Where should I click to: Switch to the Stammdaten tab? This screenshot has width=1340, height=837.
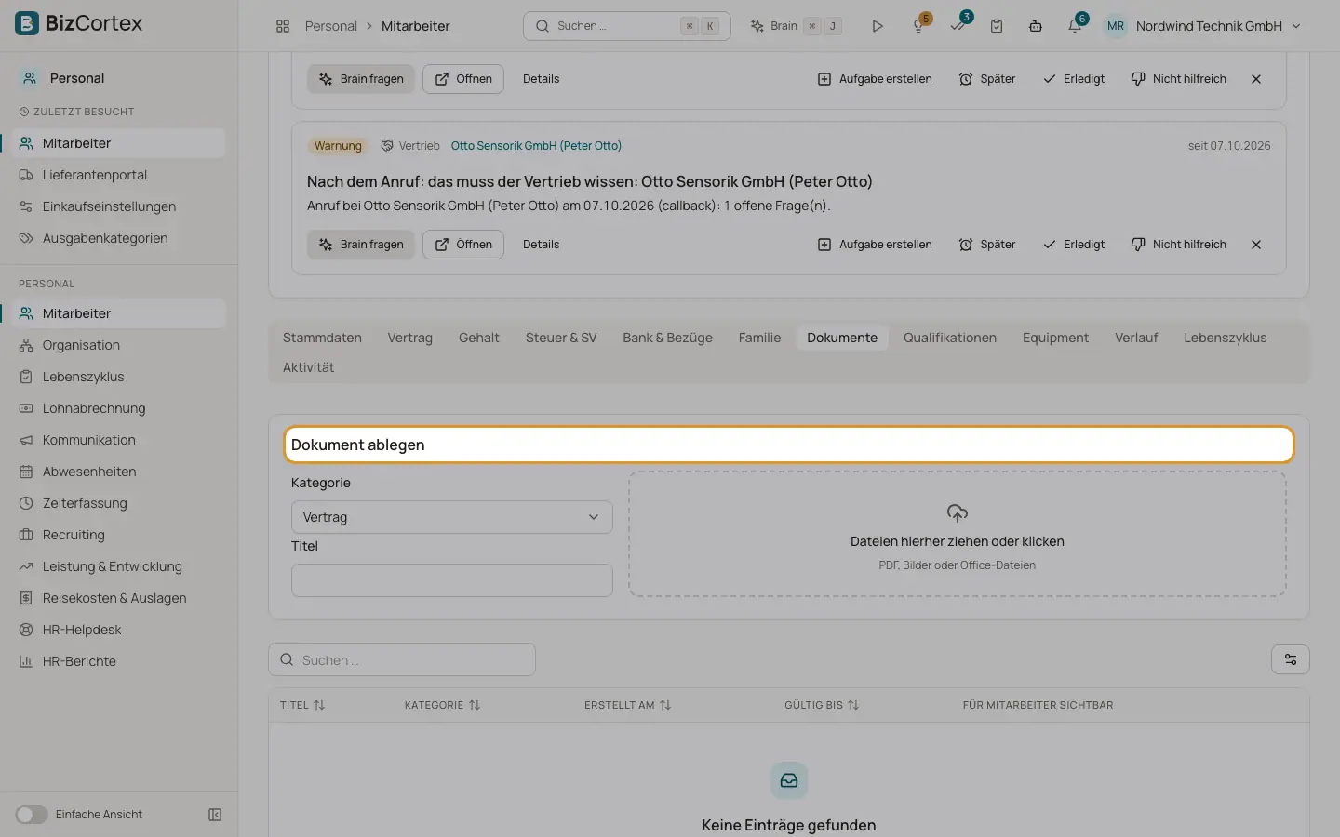click(x=322, y=338)
